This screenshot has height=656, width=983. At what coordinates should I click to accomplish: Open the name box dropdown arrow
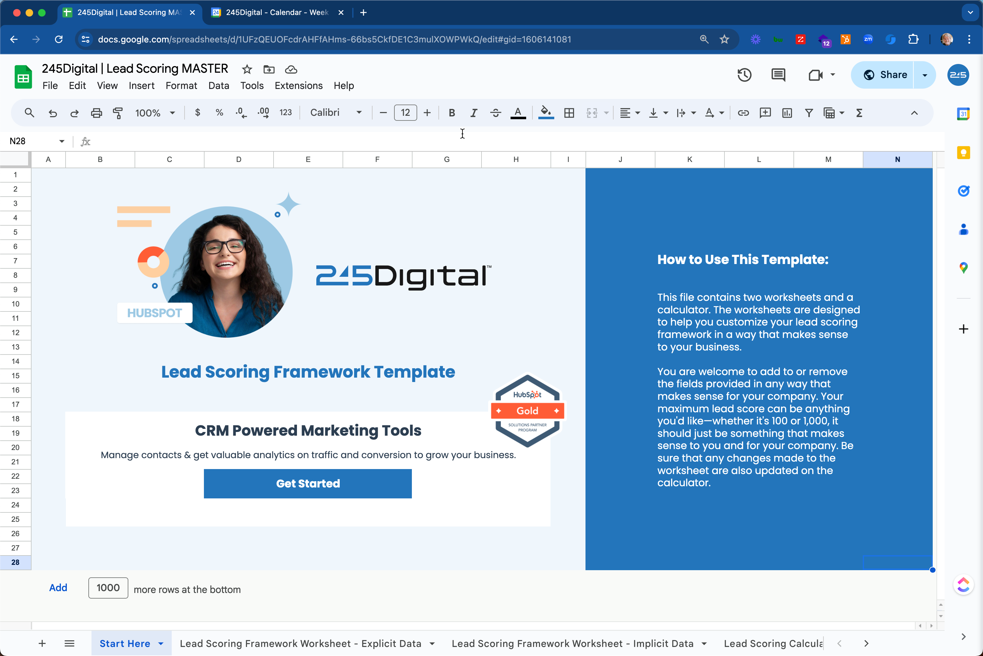point(62,141)
